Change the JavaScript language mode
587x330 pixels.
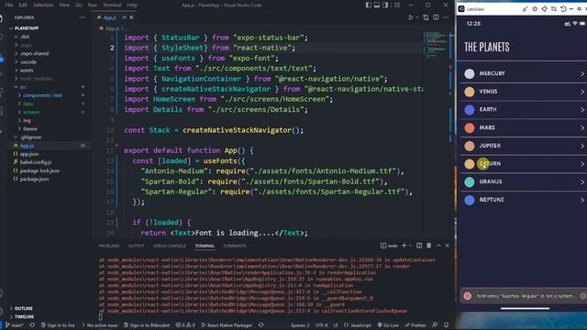(358, 325)
